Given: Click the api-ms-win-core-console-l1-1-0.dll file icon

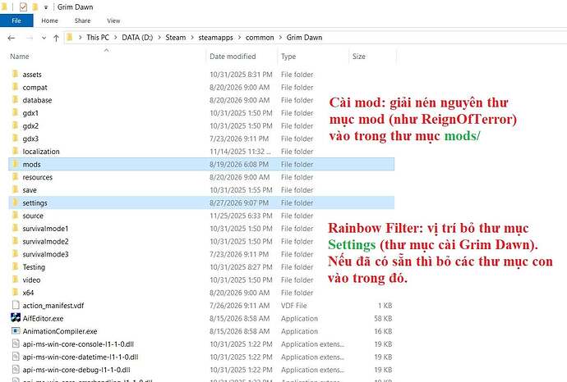Looking at the screenshot, I should pos(16,343).
